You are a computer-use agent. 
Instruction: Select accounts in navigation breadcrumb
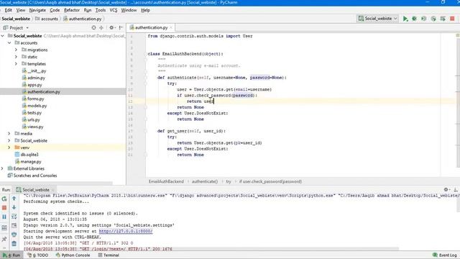[46, 19]
